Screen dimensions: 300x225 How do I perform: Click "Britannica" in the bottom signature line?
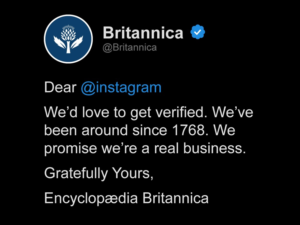coord(175,198)
